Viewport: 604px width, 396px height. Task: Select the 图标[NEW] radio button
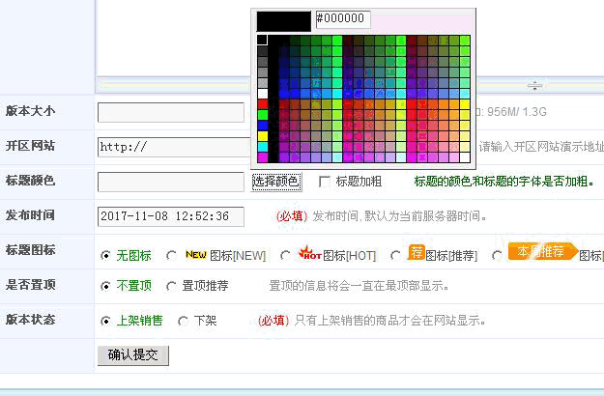pyautogui.click(x=171, y=256)
